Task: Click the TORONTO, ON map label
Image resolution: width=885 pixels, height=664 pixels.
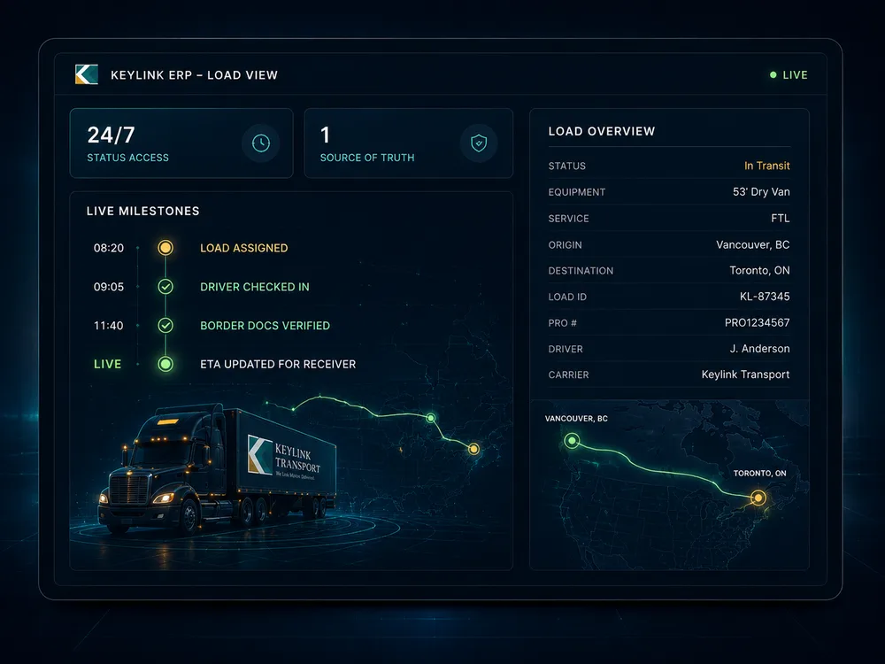Action: point(759,473)
